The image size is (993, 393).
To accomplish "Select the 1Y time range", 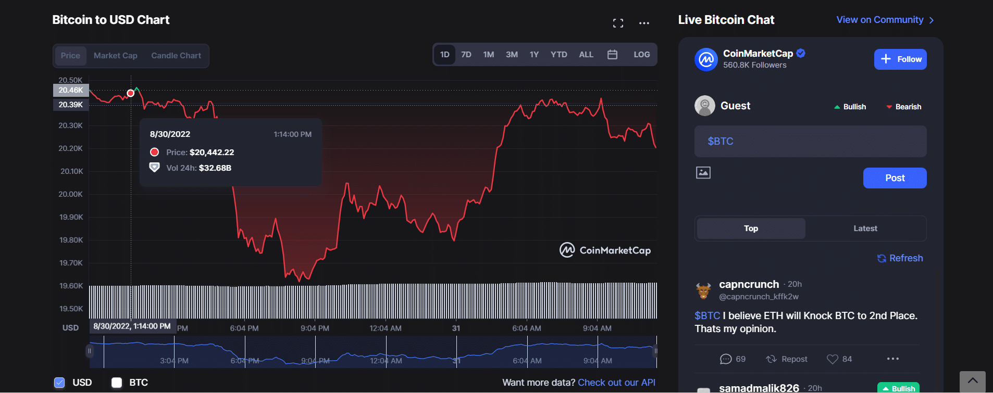I will [x=534, y=55].
